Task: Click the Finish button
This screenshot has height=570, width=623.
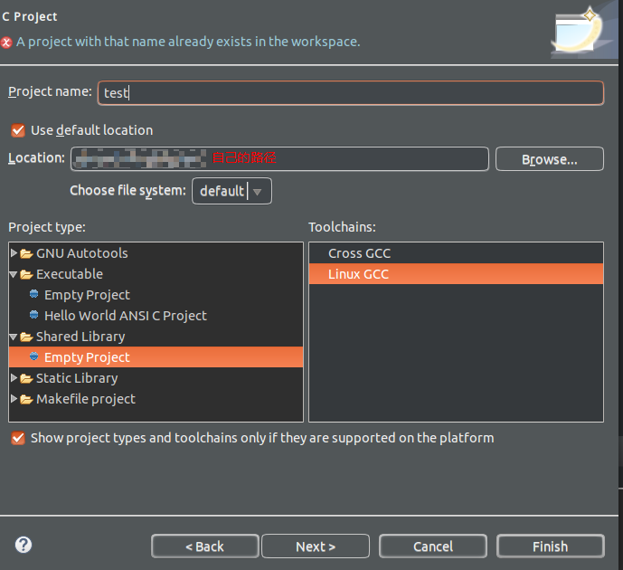Action: (x=551, y=546)
